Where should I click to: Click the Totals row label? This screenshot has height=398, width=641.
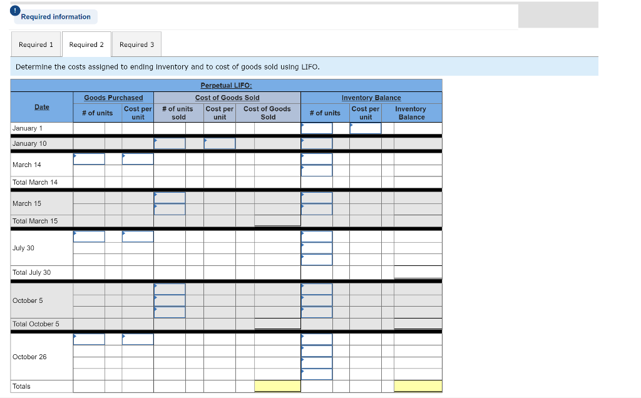click(21, 387)
